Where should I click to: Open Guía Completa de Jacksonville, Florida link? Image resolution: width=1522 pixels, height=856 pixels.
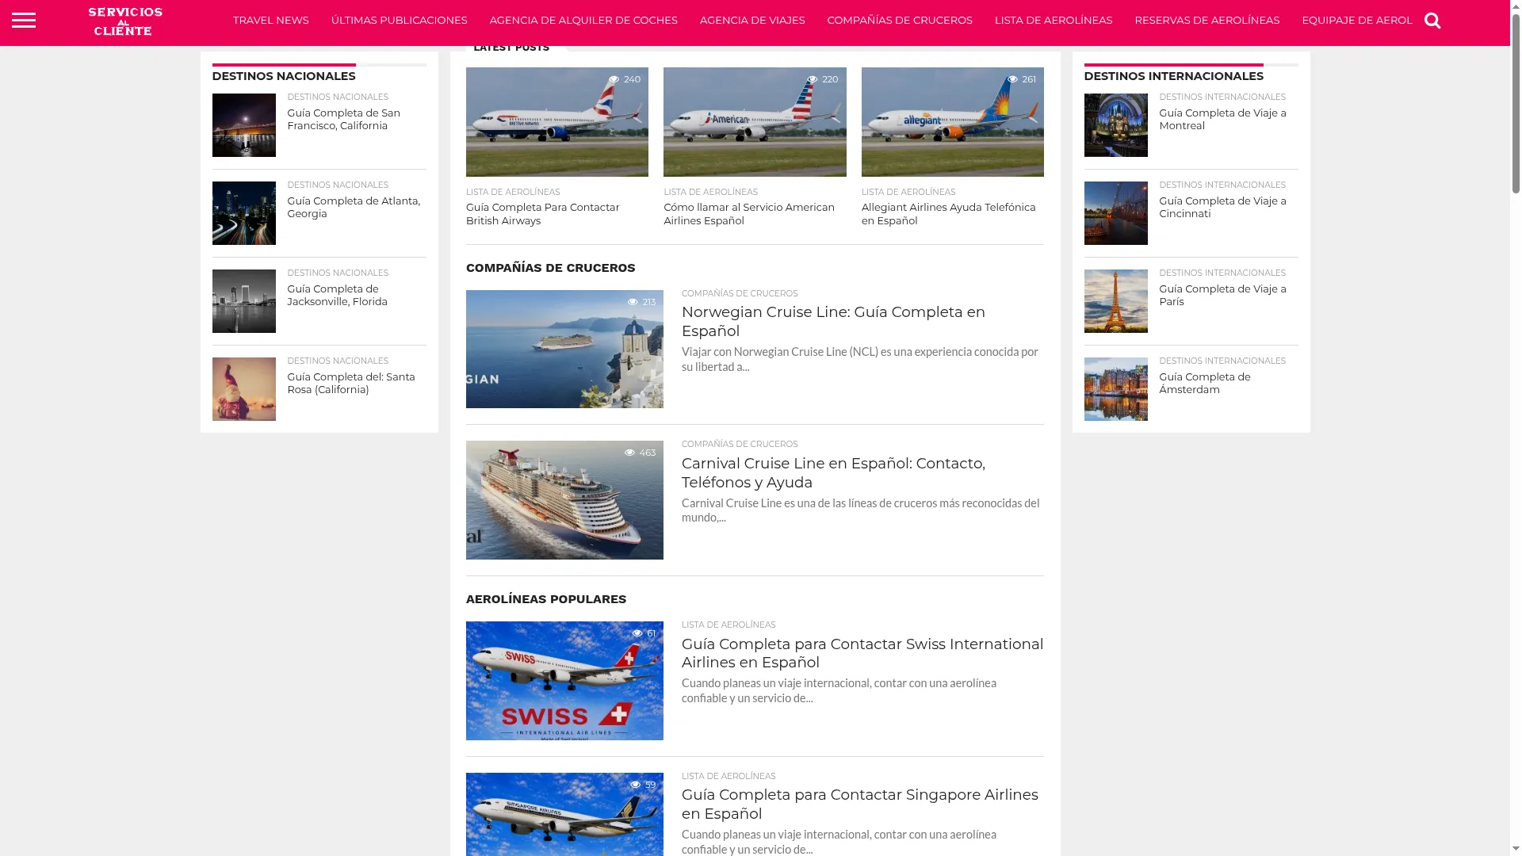(x=338, y=295)
